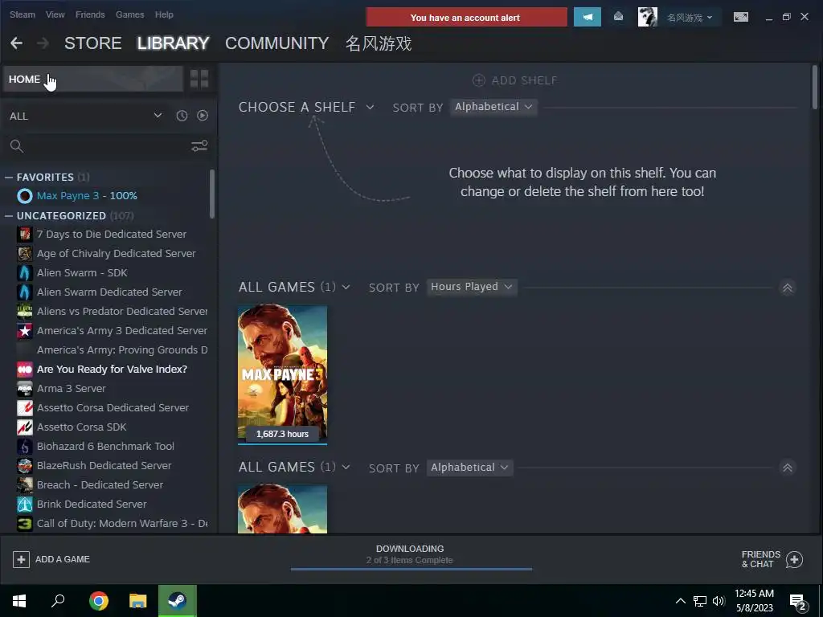Viewport: 823px width, 617px height.
Task: Click the back navigation arrow
Action: pyautogui.click(x=16, y=43)
